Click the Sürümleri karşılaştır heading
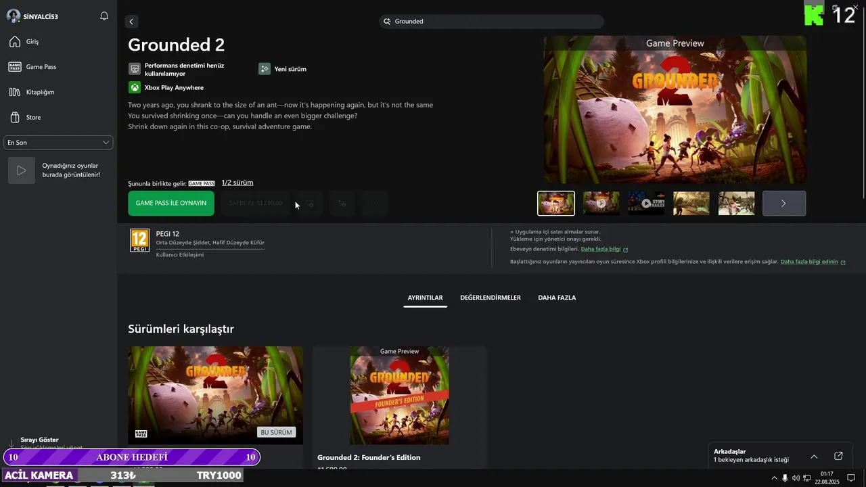 pyautogui.click(x=181, y=329)
